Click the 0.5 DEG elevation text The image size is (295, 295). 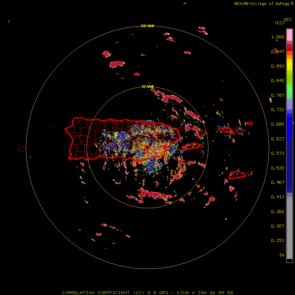tap(158, 293)
